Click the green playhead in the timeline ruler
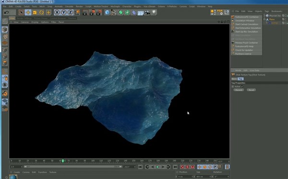The image size is (288, 179). pyautogui.click(x=63, y=161)
